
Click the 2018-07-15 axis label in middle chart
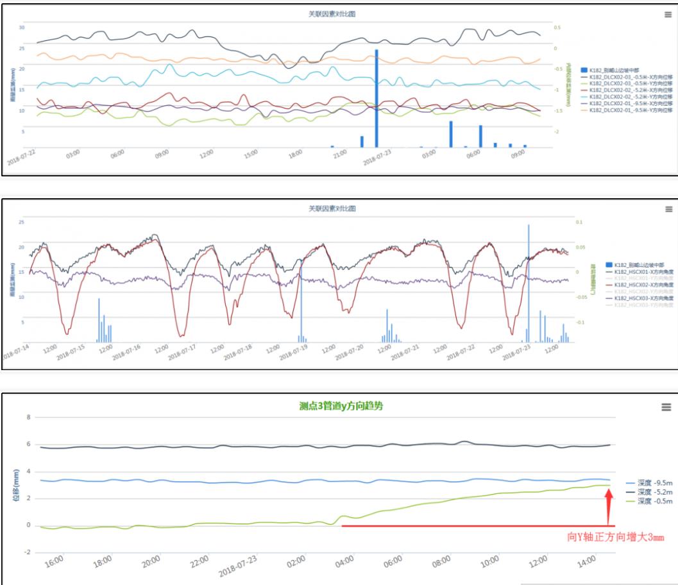(x=70, y=353)
